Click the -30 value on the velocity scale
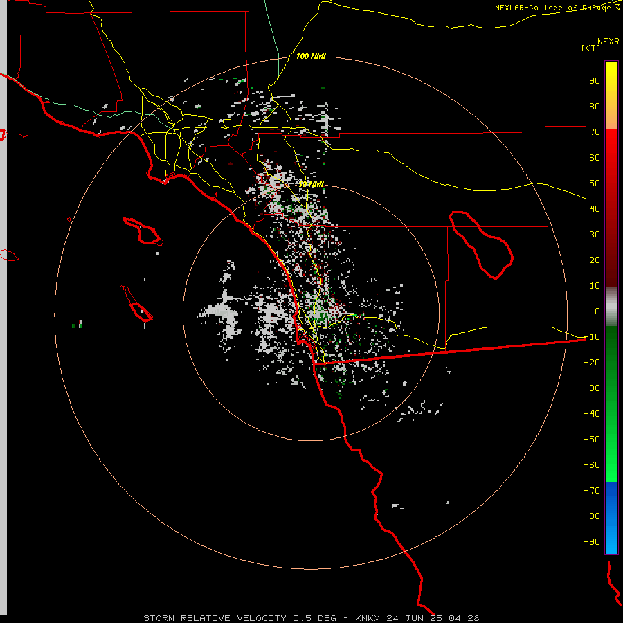623x623 pixels. (592, 388)
